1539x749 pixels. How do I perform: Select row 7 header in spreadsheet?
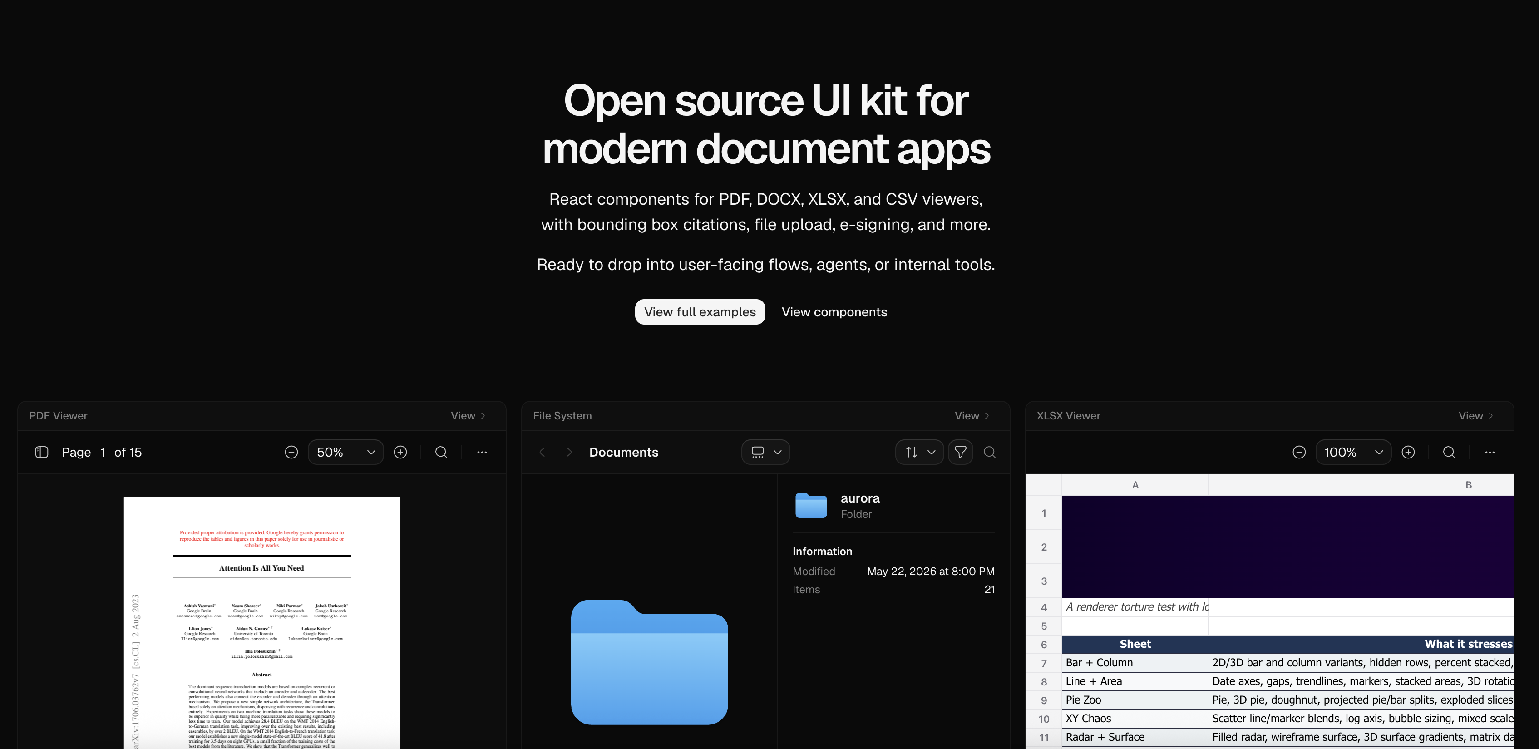click(1044, 663)
